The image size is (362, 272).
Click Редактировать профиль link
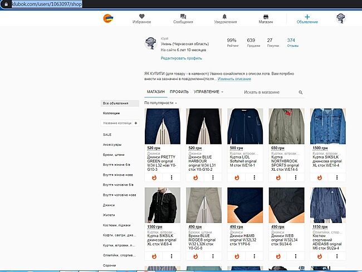click(x=181, y=58)
